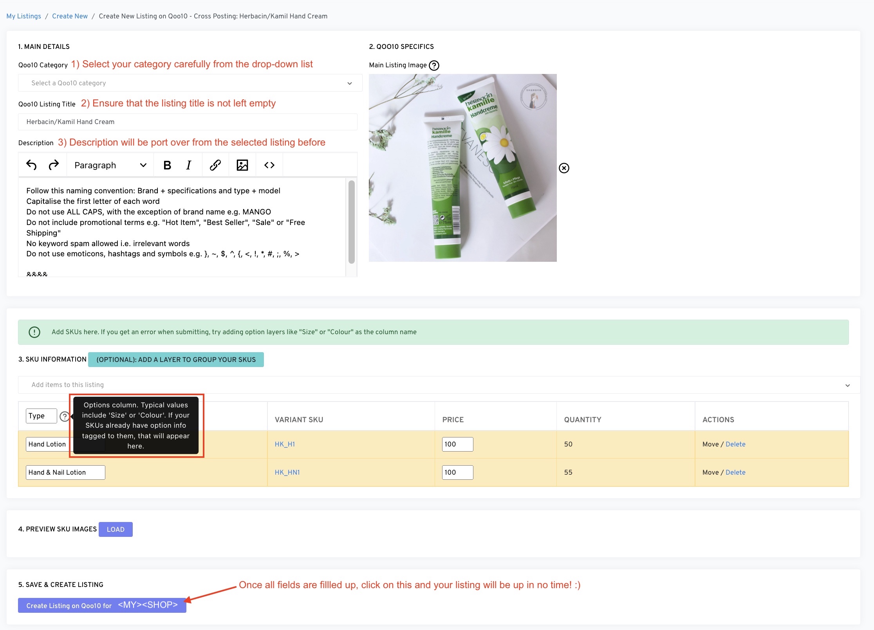Click the undo arrow in description editor
This screenshot has height=630, width=874.
click(31, 165)
